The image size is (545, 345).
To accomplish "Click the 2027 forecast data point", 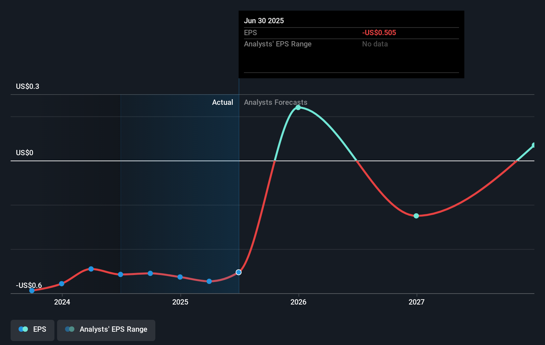I will tap(416, 216).
